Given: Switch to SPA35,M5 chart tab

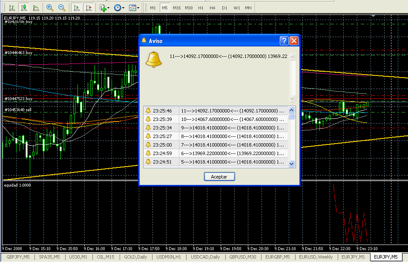Looking at the screenshot, I should click(49, 257).
